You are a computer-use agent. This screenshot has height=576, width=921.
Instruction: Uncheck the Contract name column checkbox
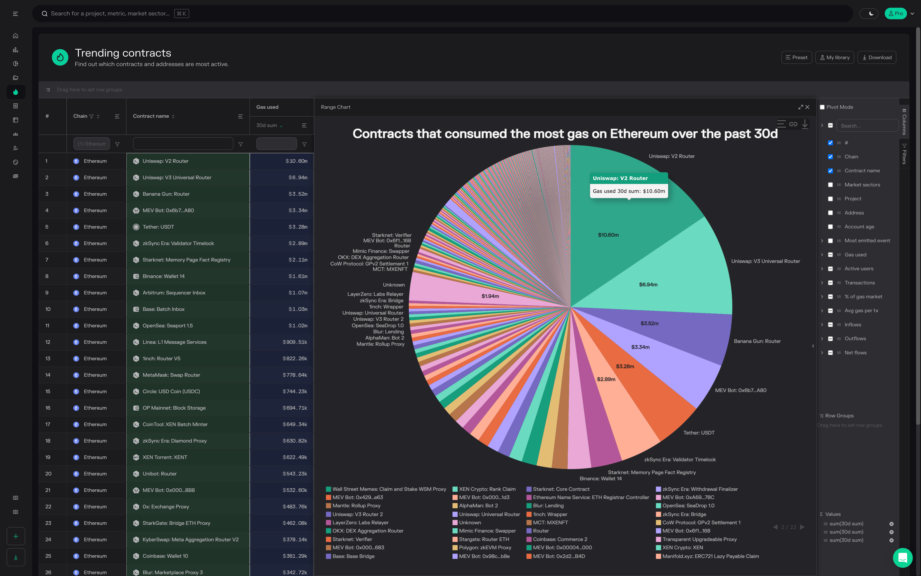point(831,171)
